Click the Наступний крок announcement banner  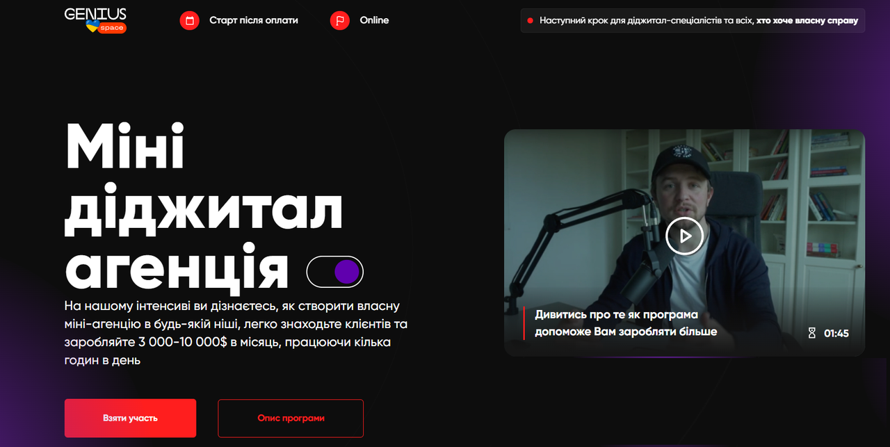click(693, 20)
